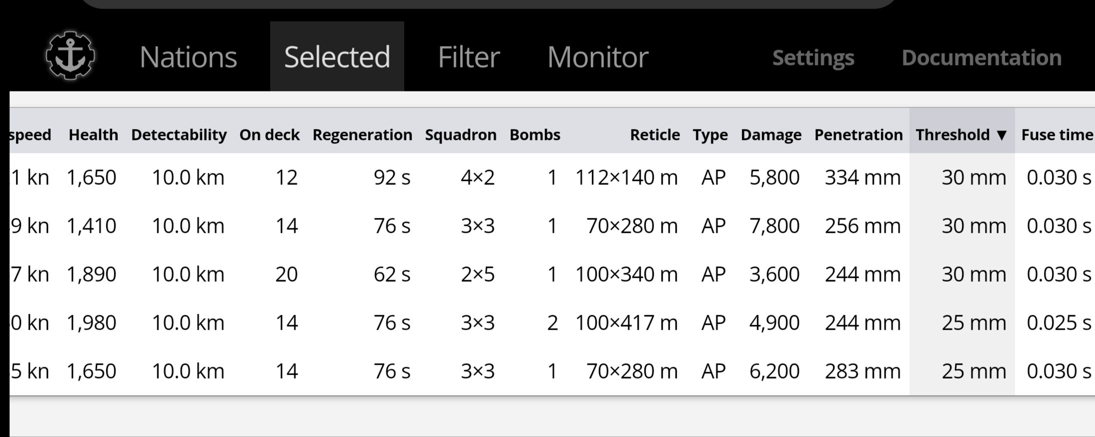
Task: Click the anchor gear logo icon
Action: coord(70,56)
